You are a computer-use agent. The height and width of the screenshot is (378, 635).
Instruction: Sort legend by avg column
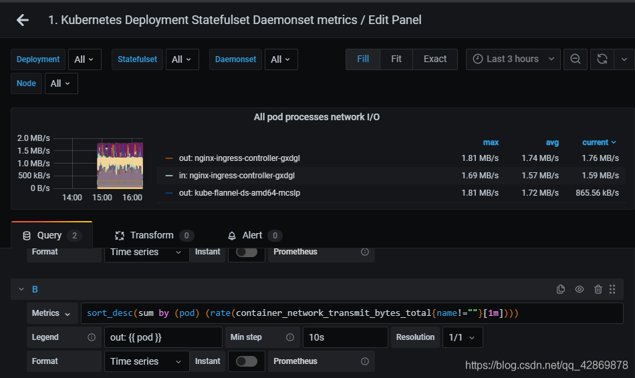pyautogui.click(x=552, y=142)
